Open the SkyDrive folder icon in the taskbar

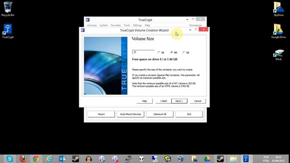pos(194,159)
